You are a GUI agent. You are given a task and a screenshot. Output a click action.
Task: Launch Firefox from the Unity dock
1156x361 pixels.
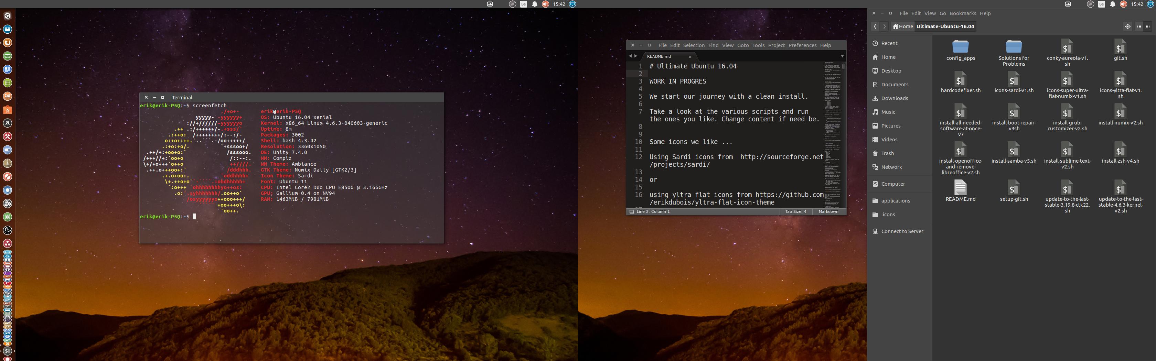(7, 43)
